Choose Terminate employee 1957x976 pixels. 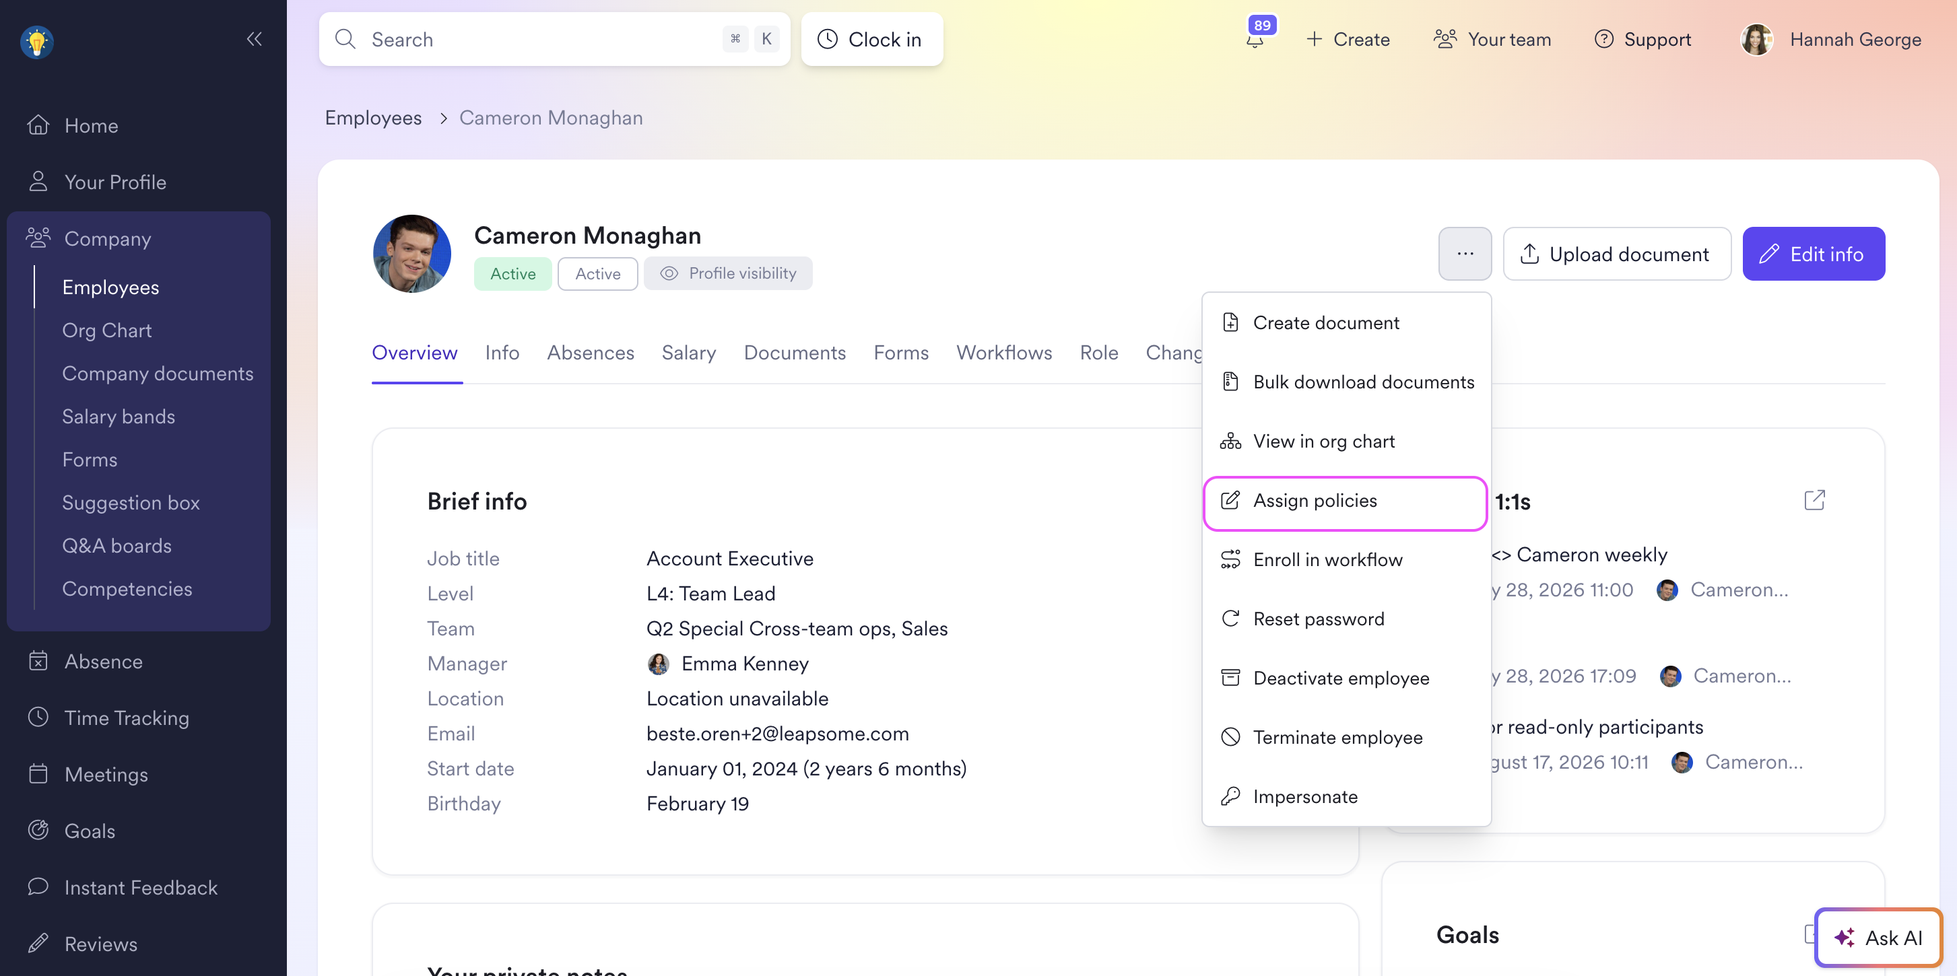point(1346,737)
